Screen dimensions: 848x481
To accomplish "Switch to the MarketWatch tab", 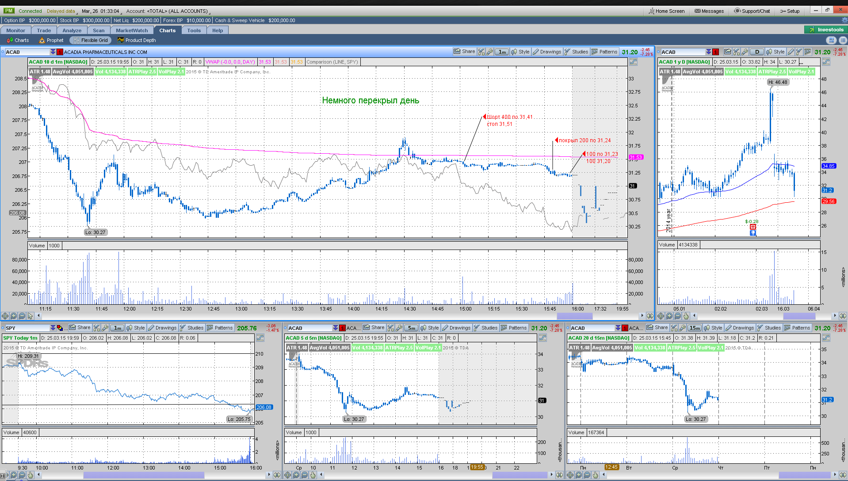I will (x=132, y=30).
